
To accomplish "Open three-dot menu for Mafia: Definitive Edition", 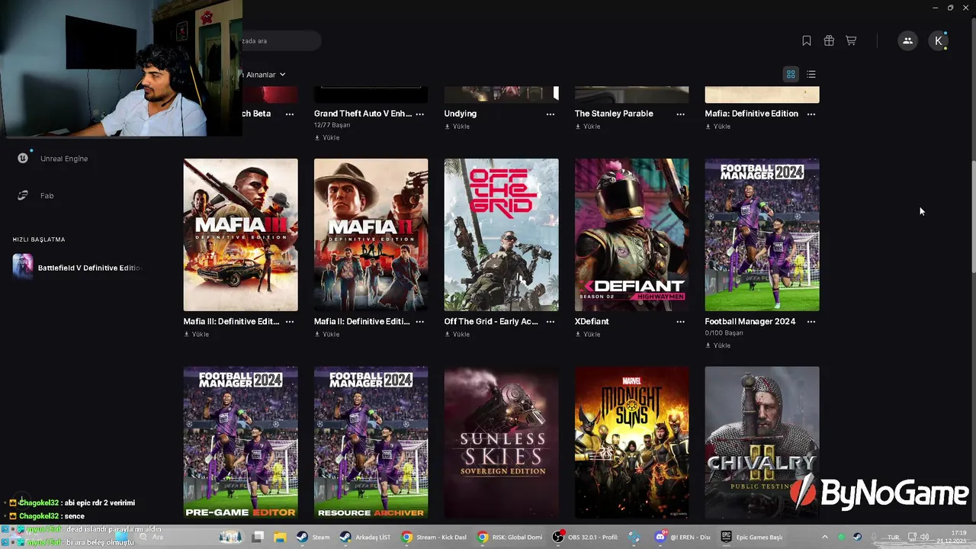I will click(811, 114).
